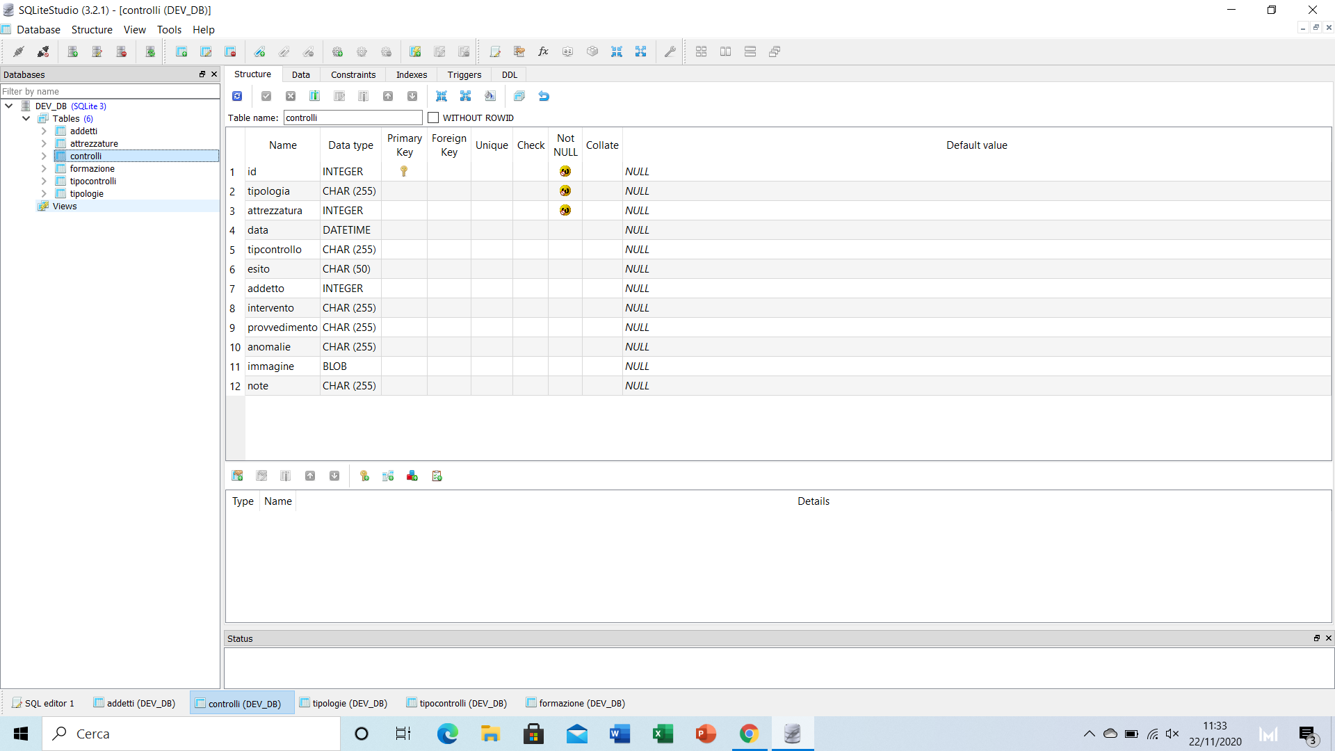Click the add column icon
This screenshot has height=751, width=1335.
coord(314,96)
